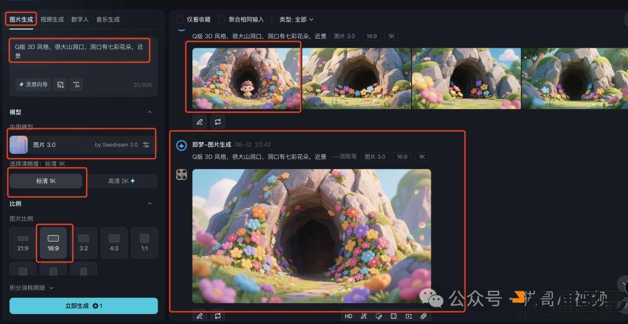The height and width of the screenshot is (324, 628).
Task: Click the reference image import icon beside 灵感向导
Action: (x=60, y=85)
